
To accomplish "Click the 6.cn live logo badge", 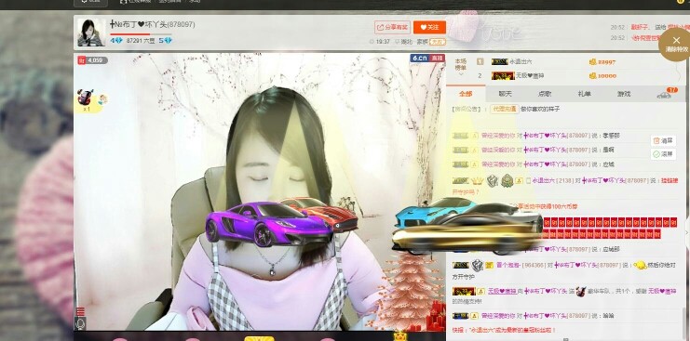I will [427, 58].
